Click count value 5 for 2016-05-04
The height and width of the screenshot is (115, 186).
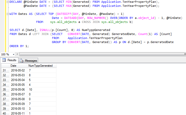42,80
